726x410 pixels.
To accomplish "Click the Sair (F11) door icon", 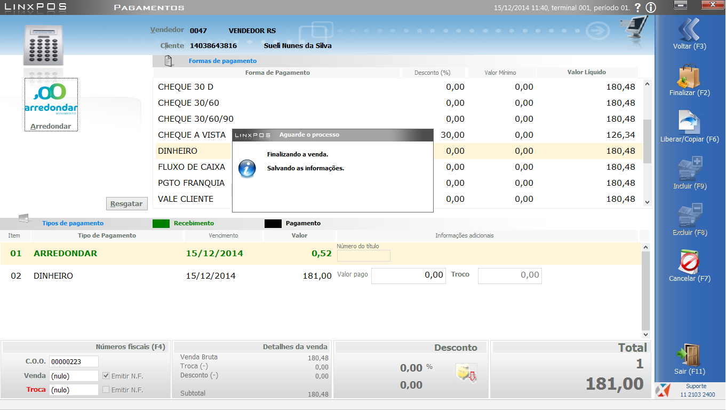I will 689,354.
